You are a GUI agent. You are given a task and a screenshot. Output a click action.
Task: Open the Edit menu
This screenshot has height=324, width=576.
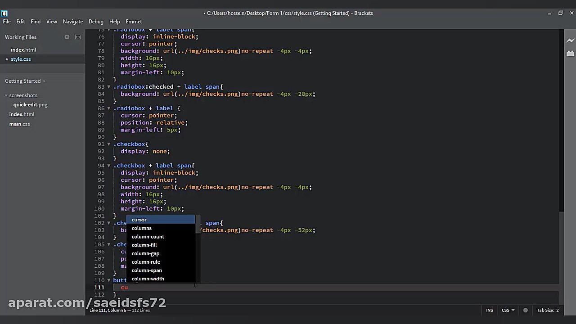coord(21,22)
